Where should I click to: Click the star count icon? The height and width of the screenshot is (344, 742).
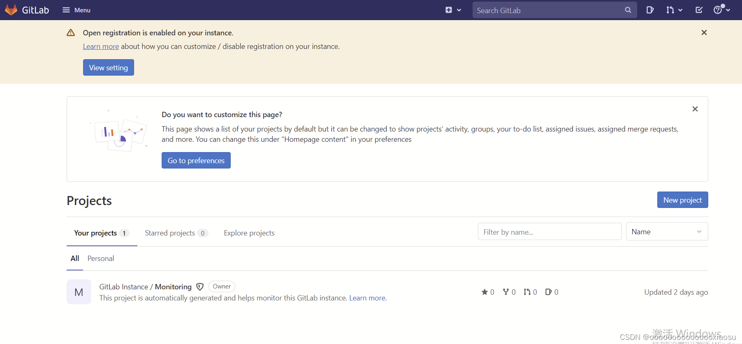(485, 292)
